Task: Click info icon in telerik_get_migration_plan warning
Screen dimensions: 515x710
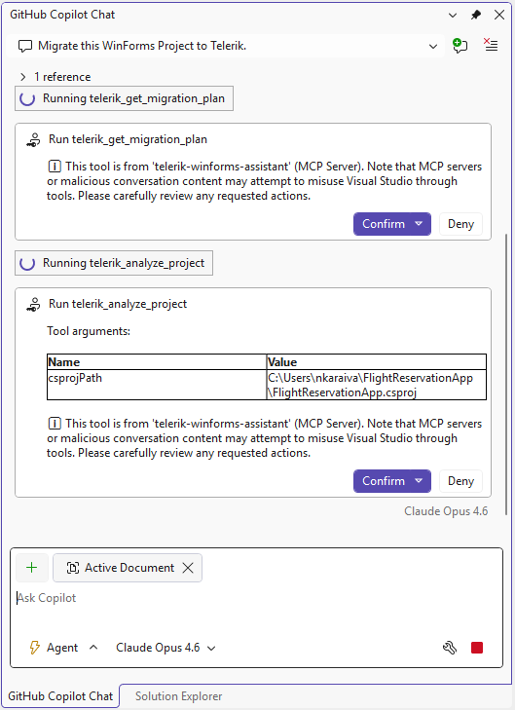Action: click(x=55, y=167)
